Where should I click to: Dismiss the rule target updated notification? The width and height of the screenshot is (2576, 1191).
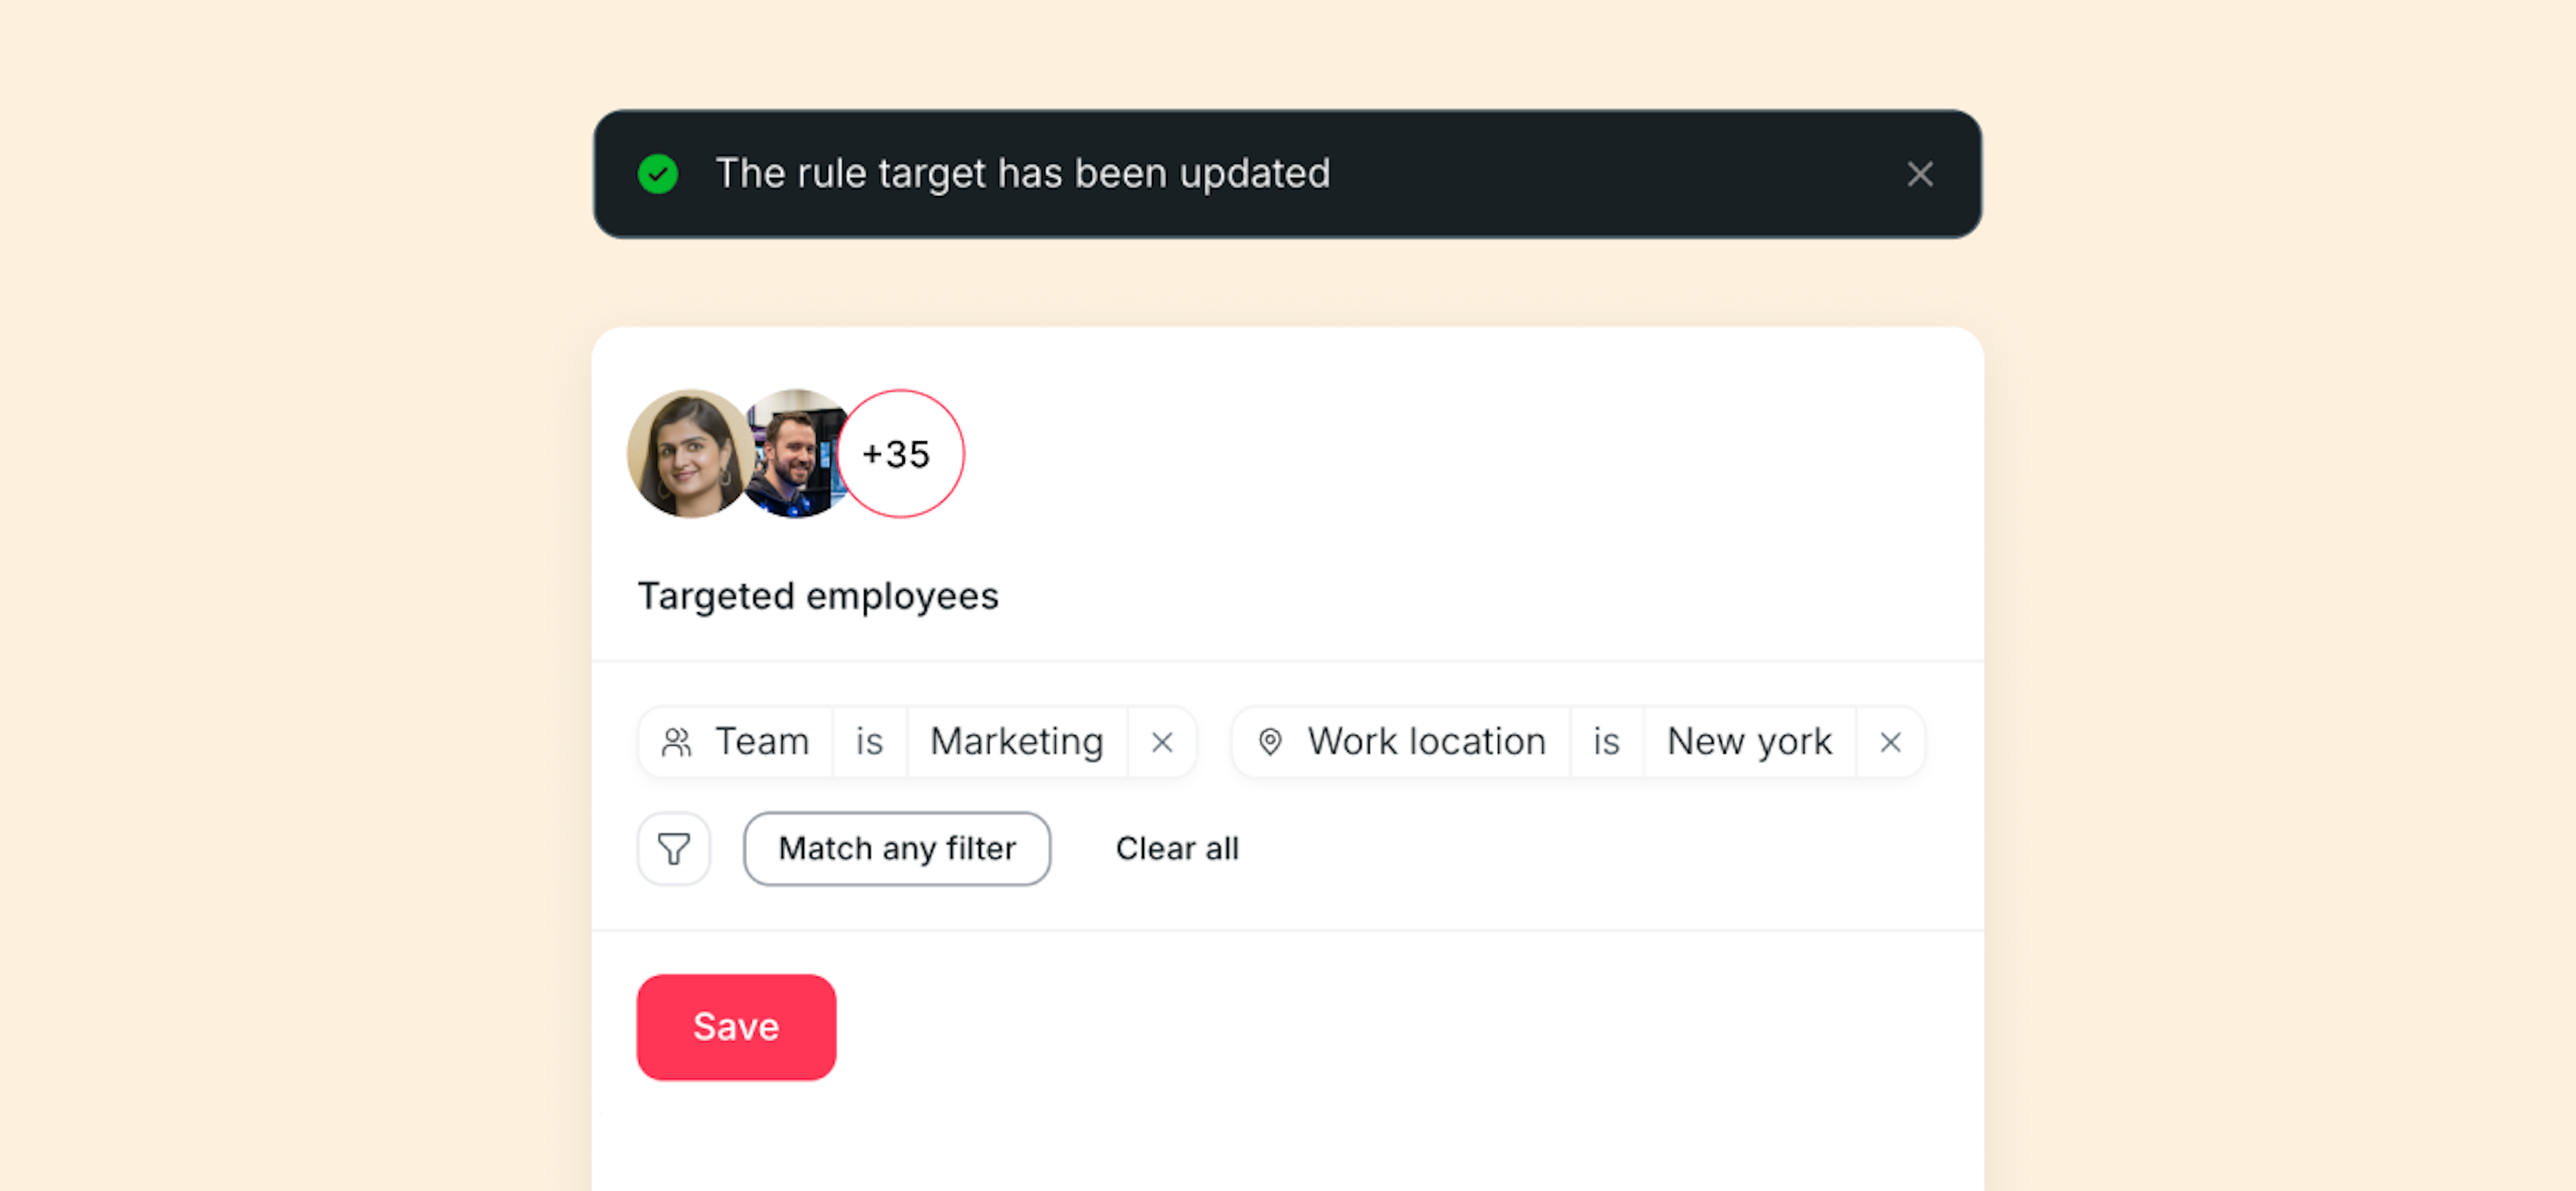pyautogui.click(x=1919, y=174)
